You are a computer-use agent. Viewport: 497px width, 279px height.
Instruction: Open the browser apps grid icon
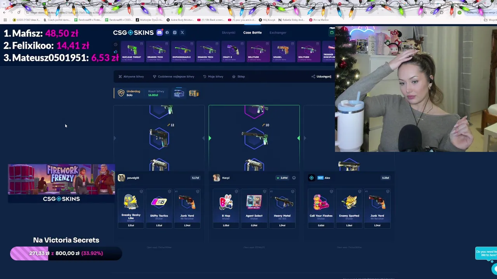point(5,20)
